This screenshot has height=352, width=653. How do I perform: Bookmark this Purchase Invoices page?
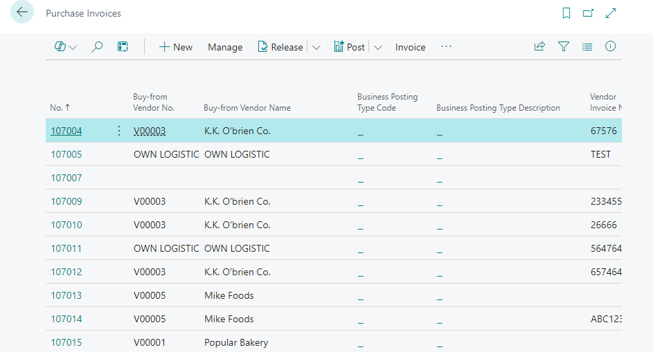click(x=566, y=13)
